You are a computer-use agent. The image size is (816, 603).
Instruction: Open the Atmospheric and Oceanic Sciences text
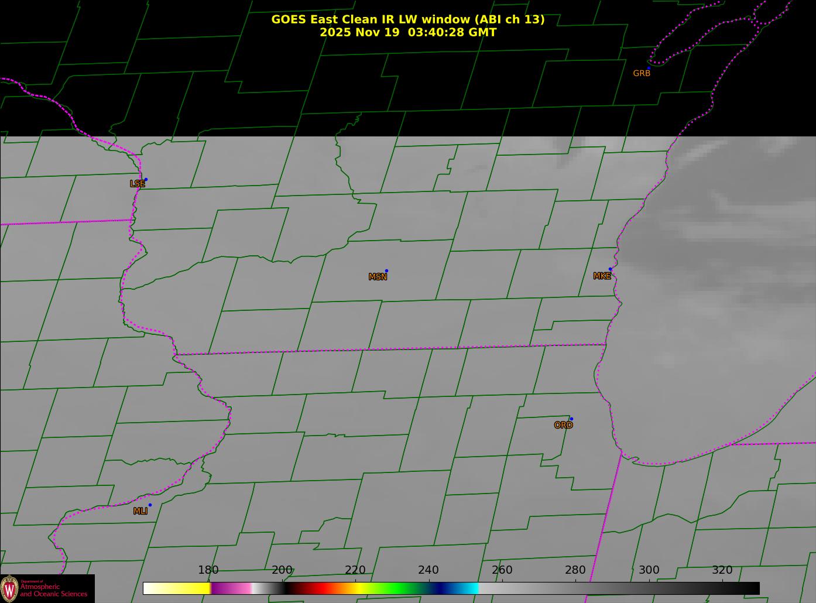(54, 590)
